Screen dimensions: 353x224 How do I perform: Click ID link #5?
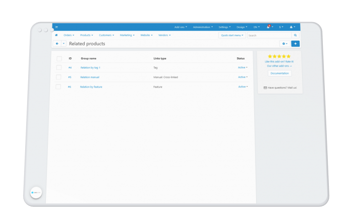(x=70, y=78)
